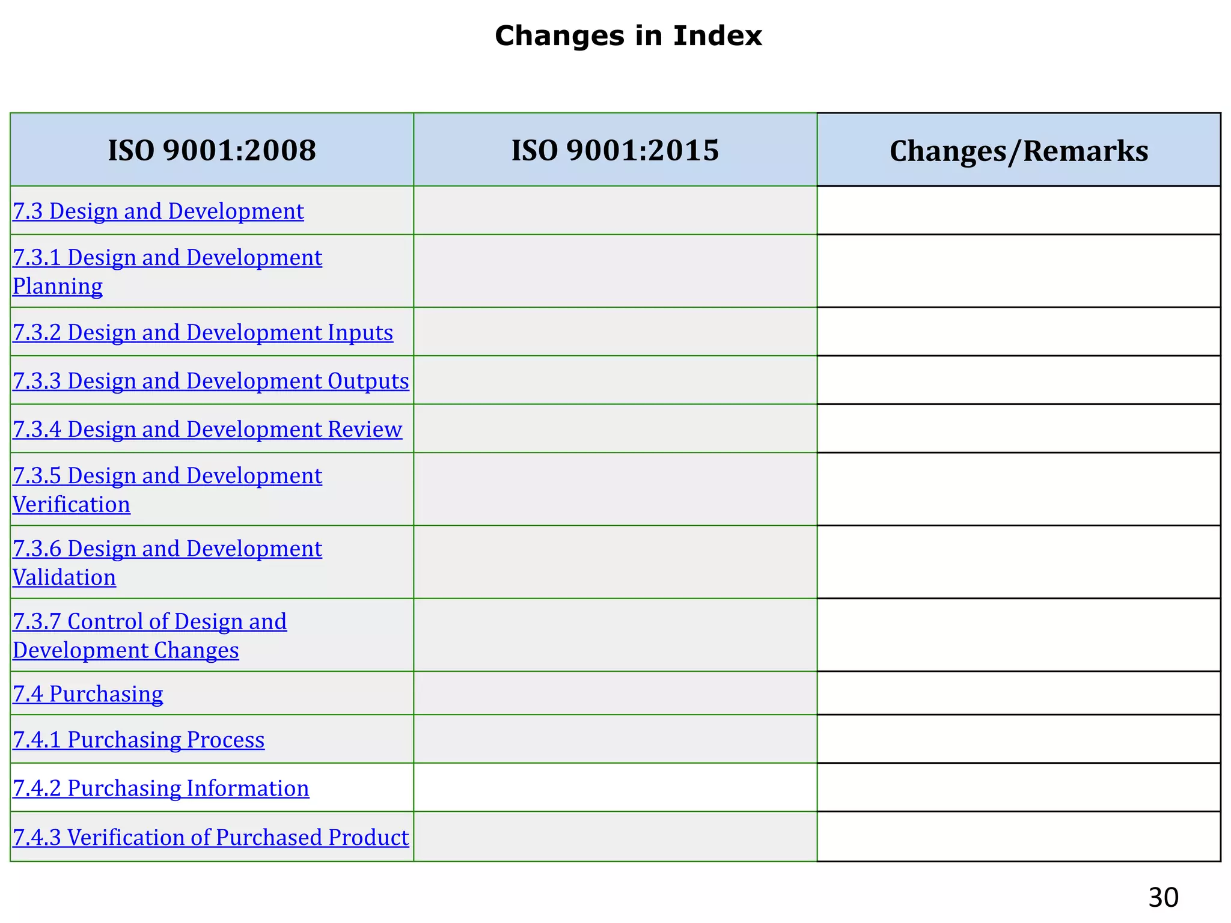Follow 7.4.3 Verification of Purchased Product link
1231x923 pixels.
tap(210, 837)
